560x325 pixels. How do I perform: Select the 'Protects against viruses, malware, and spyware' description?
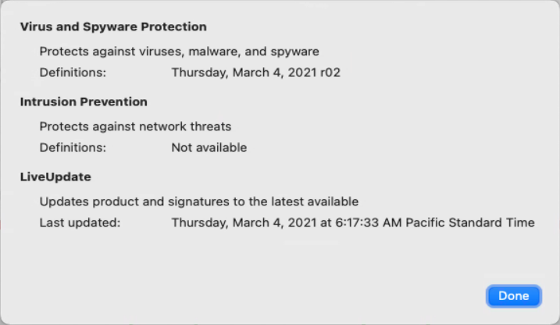[x=179, y=52]
